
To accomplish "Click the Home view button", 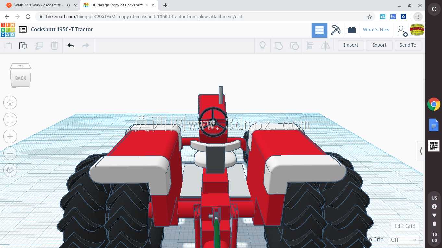I will (x=10, y=103).
